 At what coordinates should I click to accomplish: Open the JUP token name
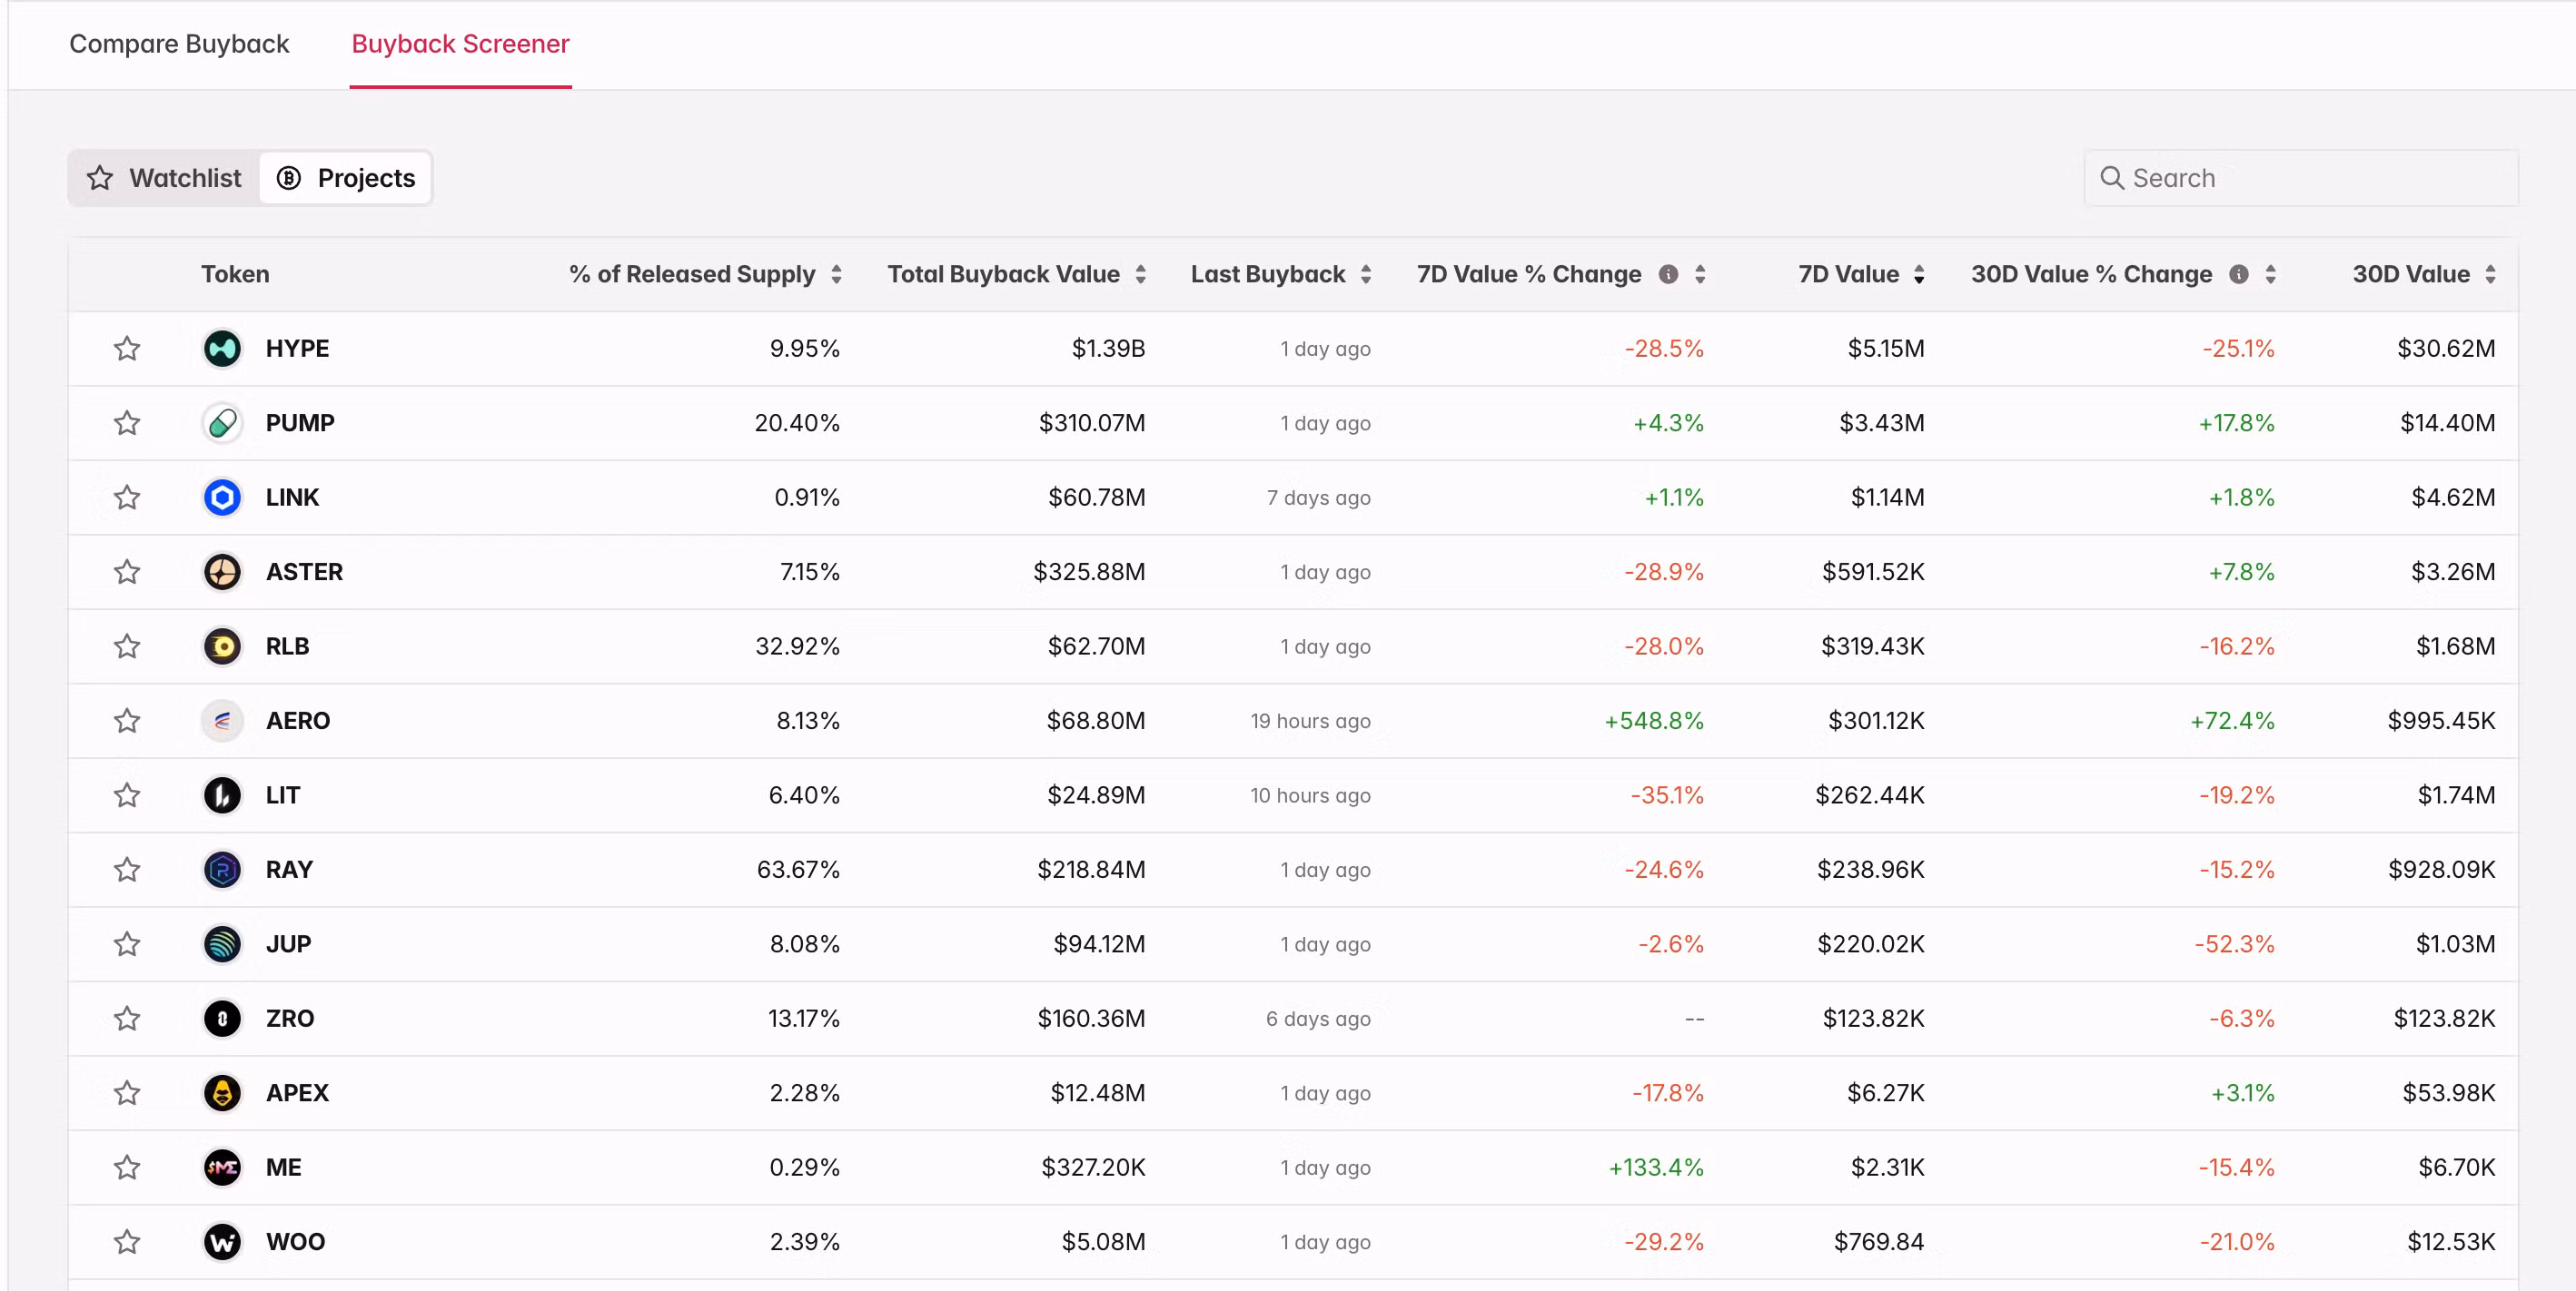click(288, 944)
